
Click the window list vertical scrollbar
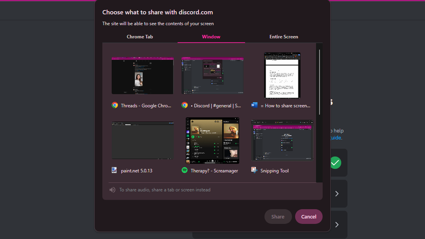(319, 82)
